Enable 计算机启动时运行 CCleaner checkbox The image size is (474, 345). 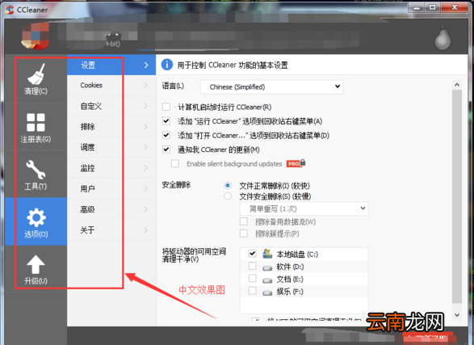coord(166,107)
